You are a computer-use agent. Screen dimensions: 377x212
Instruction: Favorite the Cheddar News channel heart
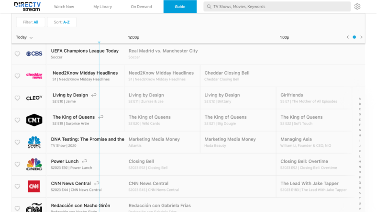17,76
